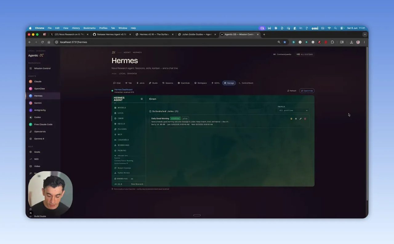
Task: Open the Control Room tab
Action: [246, 83]
